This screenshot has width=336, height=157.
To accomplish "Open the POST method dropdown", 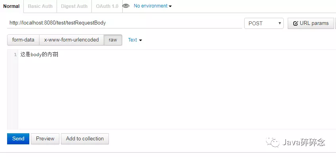I will click(264, 23).
